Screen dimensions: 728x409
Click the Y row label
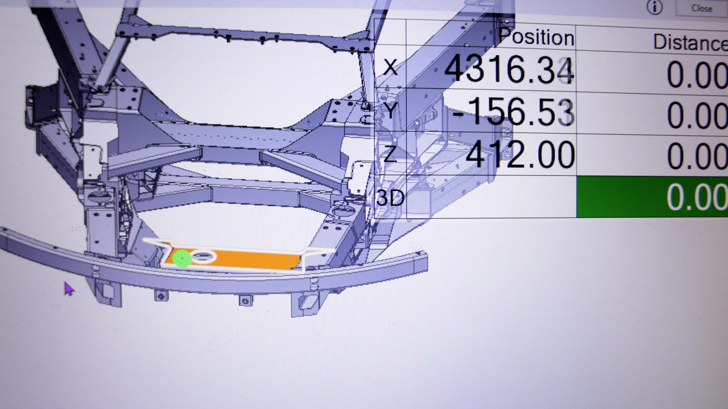(x=391, y=110)
